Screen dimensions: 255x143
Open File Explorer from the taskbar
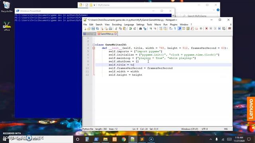tap(105, 139)
